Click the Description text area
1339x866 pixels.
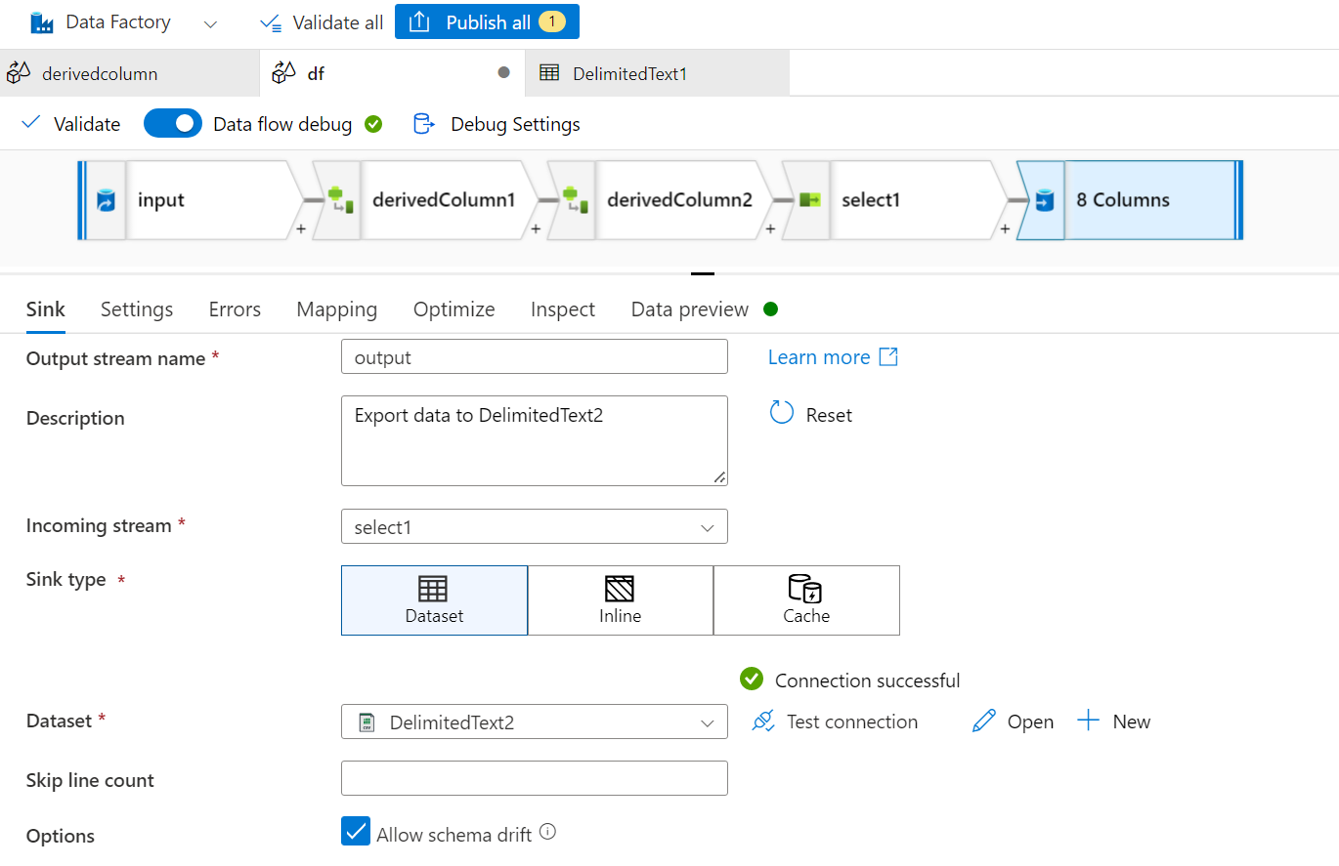click(x=535, y=440)
